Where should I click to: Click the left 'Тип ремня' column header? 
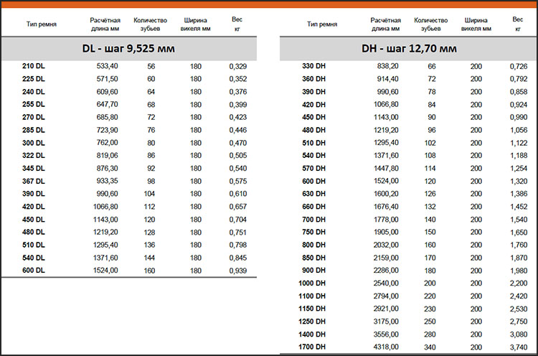click(42, 24)
